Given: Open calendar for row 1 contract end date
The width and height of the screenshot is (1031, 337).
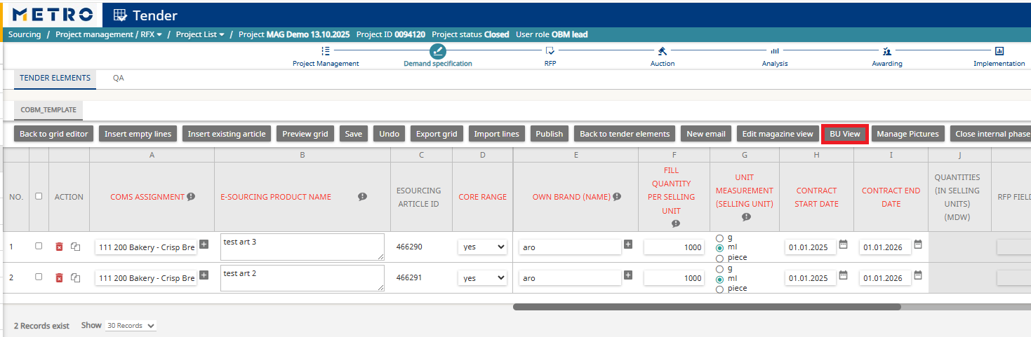Looking at the screenshot, I should coord(918,245).
